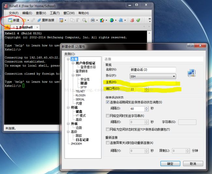Click the copy icon in Xshell toolbar
The image size is (212, 174).
(x=72, y=20)
